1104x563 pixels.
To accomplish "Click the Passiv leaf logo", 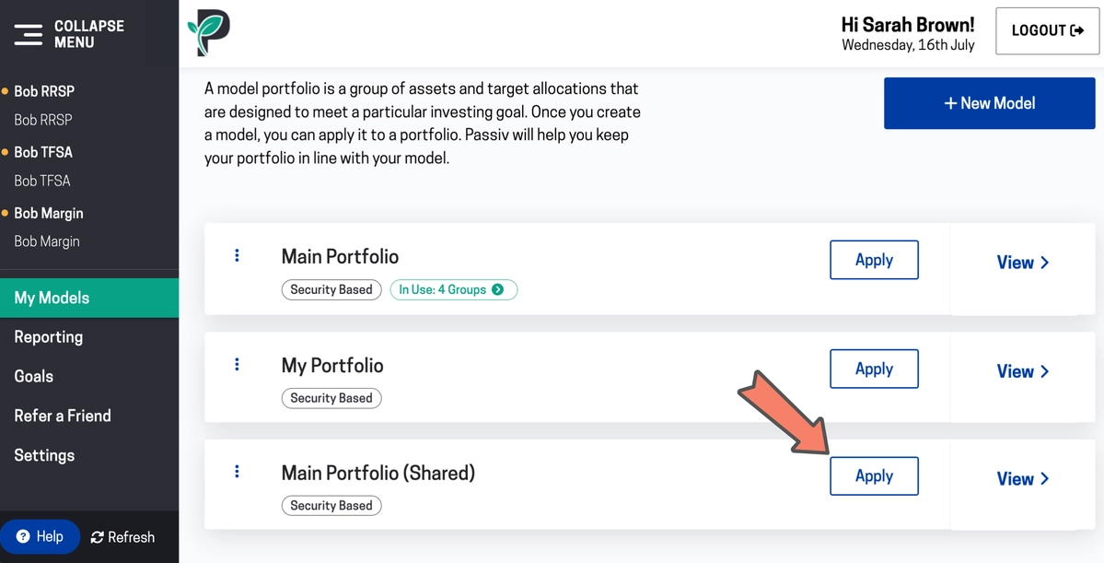I will 208,33.
